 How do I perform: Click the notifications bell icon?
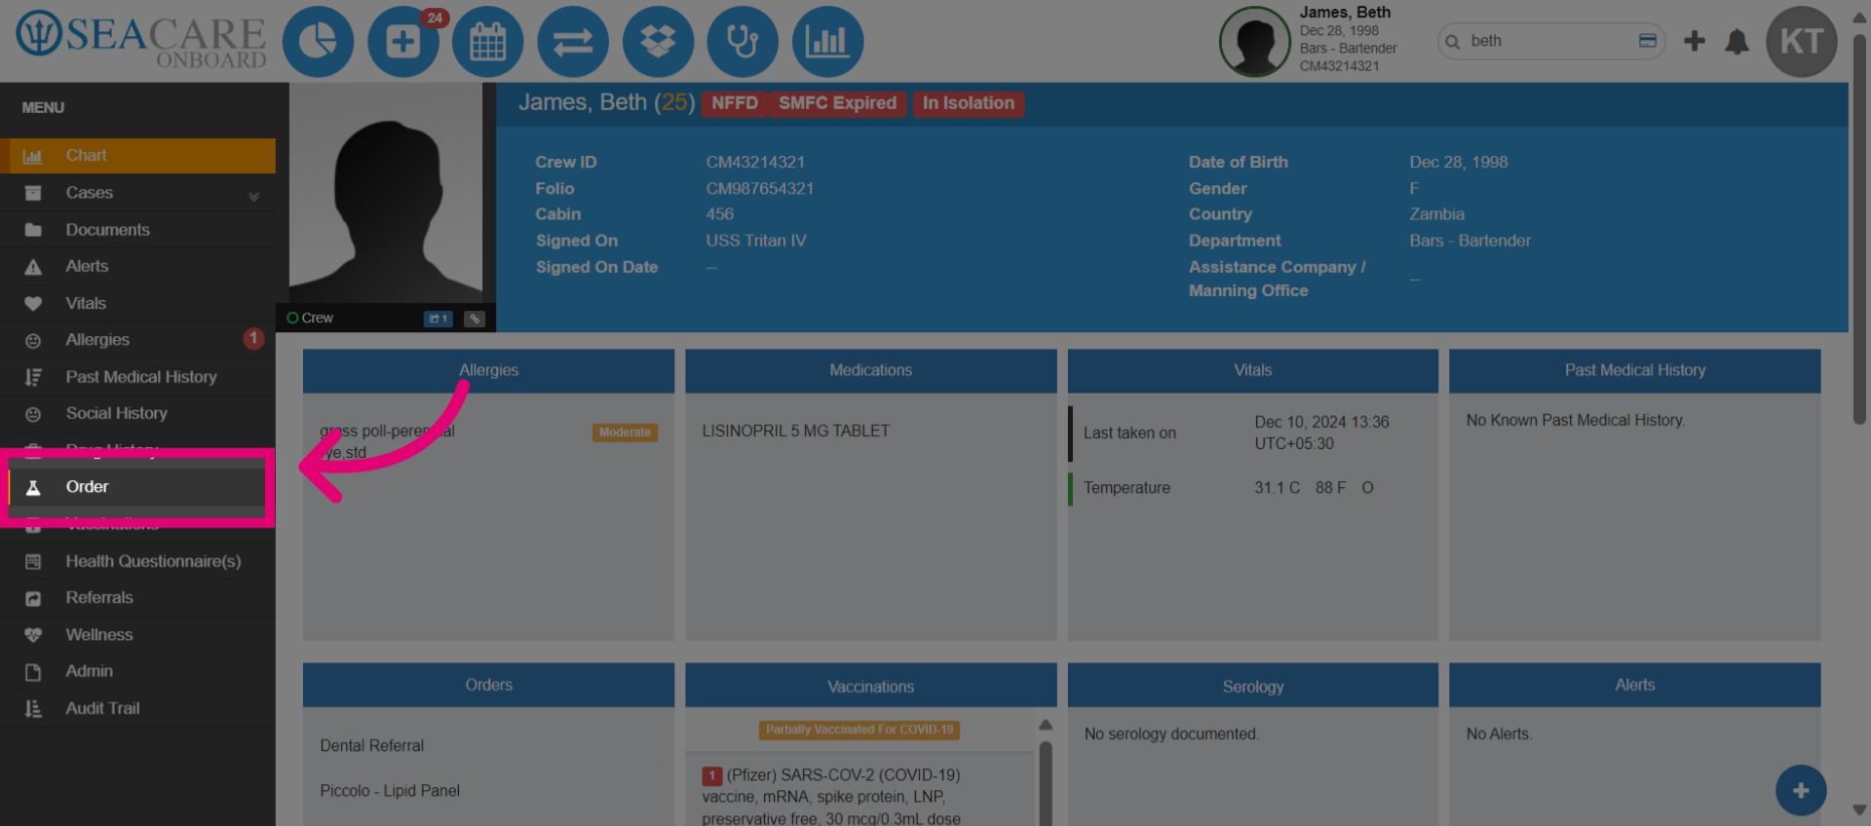(x=1737, y=41)
